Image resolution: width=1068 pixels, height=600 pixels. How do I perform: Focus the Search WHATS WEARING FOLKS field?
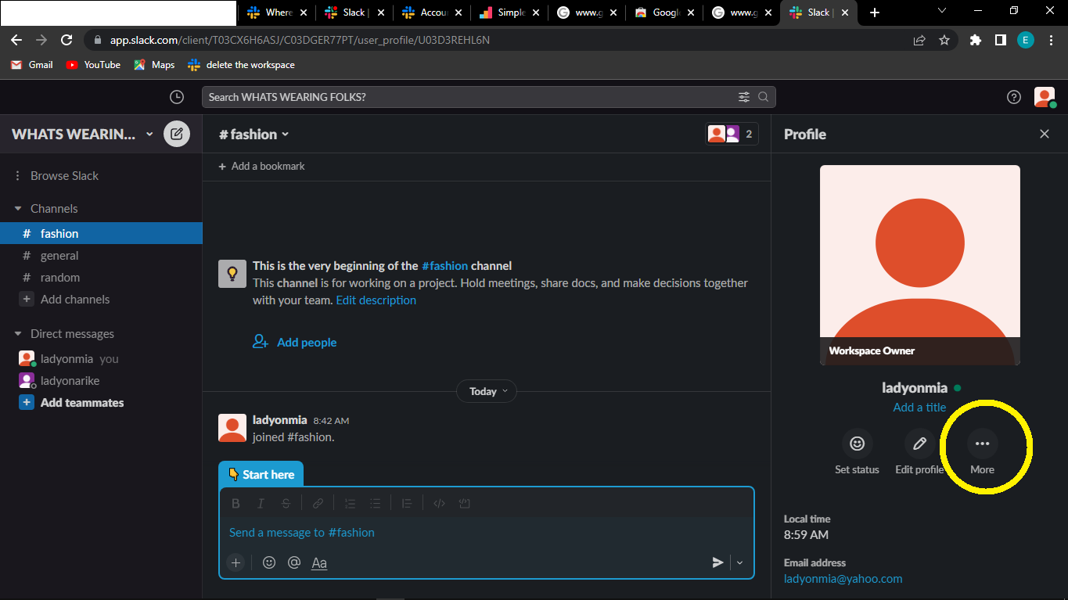[488, 97]
